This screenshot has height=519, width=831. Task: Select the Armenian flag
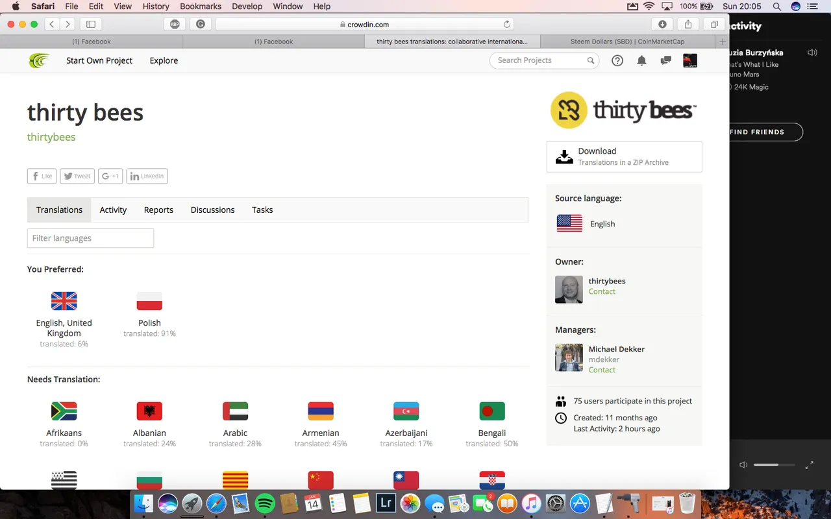click(321, 411)
